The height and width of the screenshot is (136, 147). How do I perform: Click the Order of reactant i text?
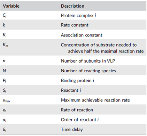pos(80,120)
